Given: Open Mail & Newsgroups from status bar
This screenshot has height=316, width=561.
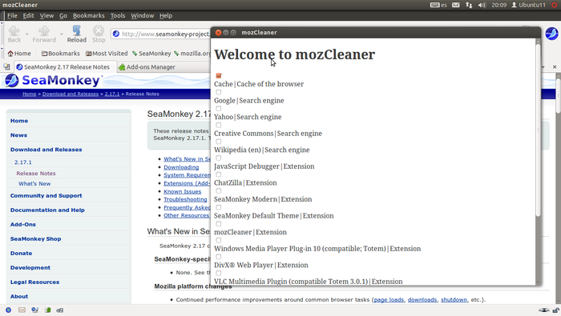Looking at the screenshot, I should [22, 310].
